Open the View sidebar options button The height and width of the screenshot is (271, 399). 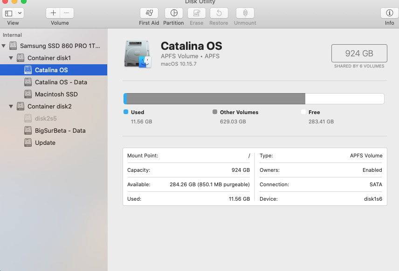9,13
